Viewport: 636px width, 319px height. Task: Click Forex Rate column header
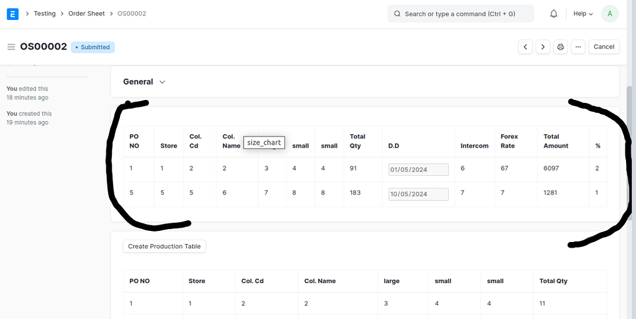[x=509, y=141]
